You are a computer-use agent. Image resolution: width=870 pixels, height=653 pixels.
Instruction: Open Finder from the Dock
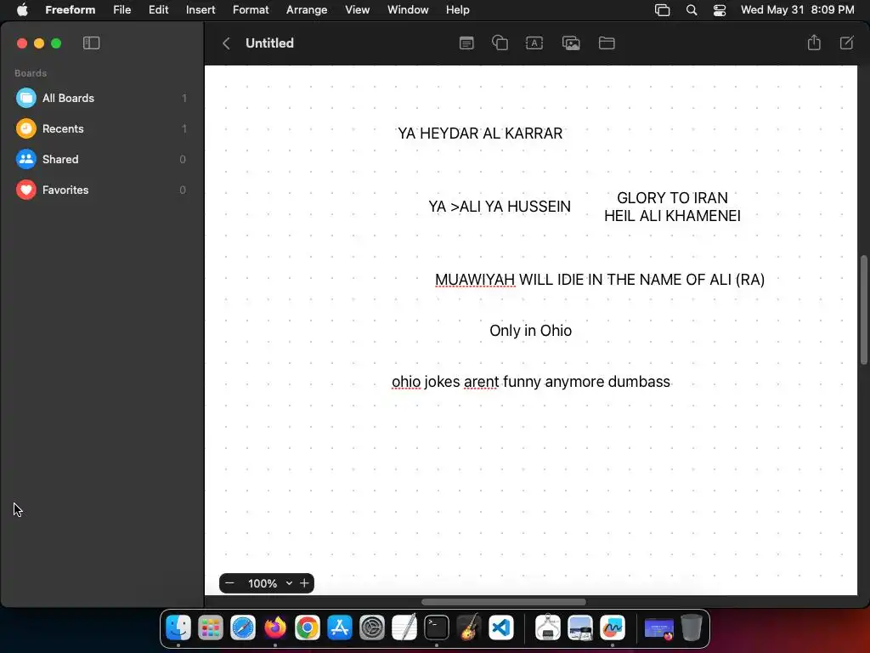tap(178, 628)
